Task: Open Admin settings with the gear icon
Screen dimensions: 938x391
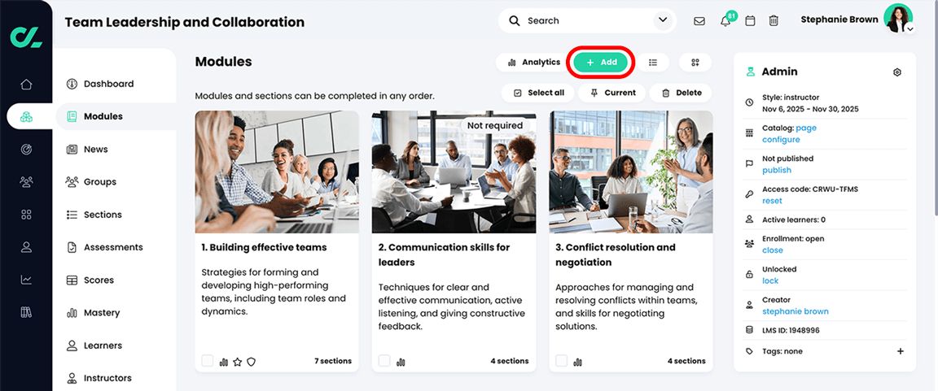Action: point(896,72)
